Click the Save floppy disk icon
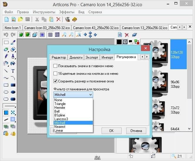This screenshot has height=161, width=195. tap(28, 19)
